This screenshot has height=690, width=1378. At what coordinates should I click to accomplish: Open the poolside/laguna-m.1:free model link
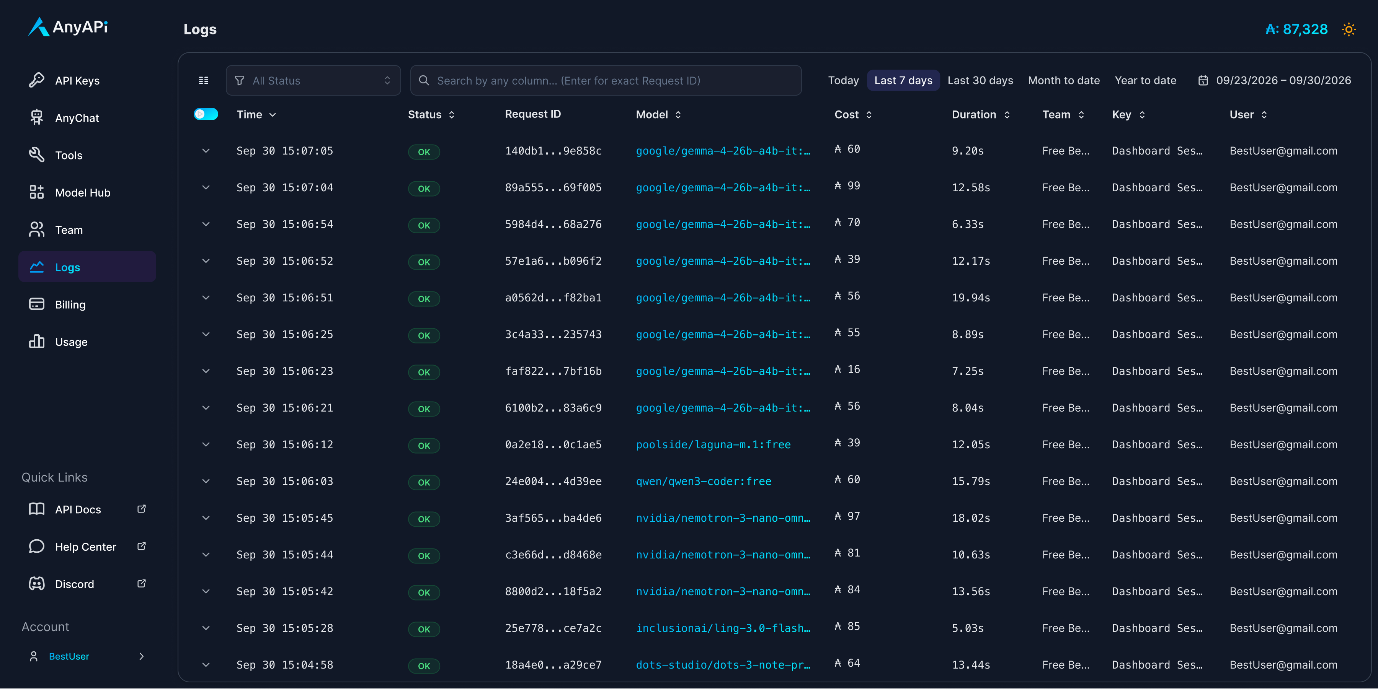713,445
